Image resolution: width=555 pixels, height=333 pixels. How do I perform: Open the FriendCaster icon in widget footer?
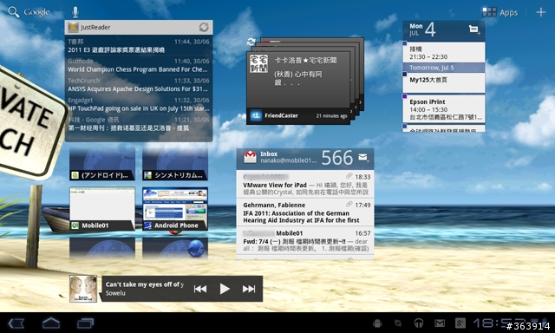click(x=256, y=115)
